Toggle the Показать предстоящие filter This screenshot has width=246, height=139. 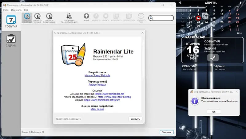pos(49,18)
